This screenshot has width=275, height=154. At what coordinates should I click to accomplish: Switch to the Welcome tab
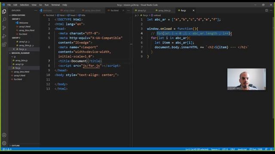tap(47, 10)
